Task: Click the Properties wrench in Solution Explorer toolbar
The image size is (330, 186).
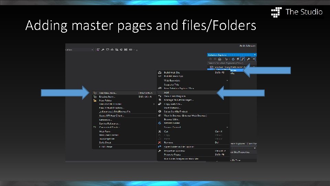Action: pyautogui.click(x=248, y=59)
